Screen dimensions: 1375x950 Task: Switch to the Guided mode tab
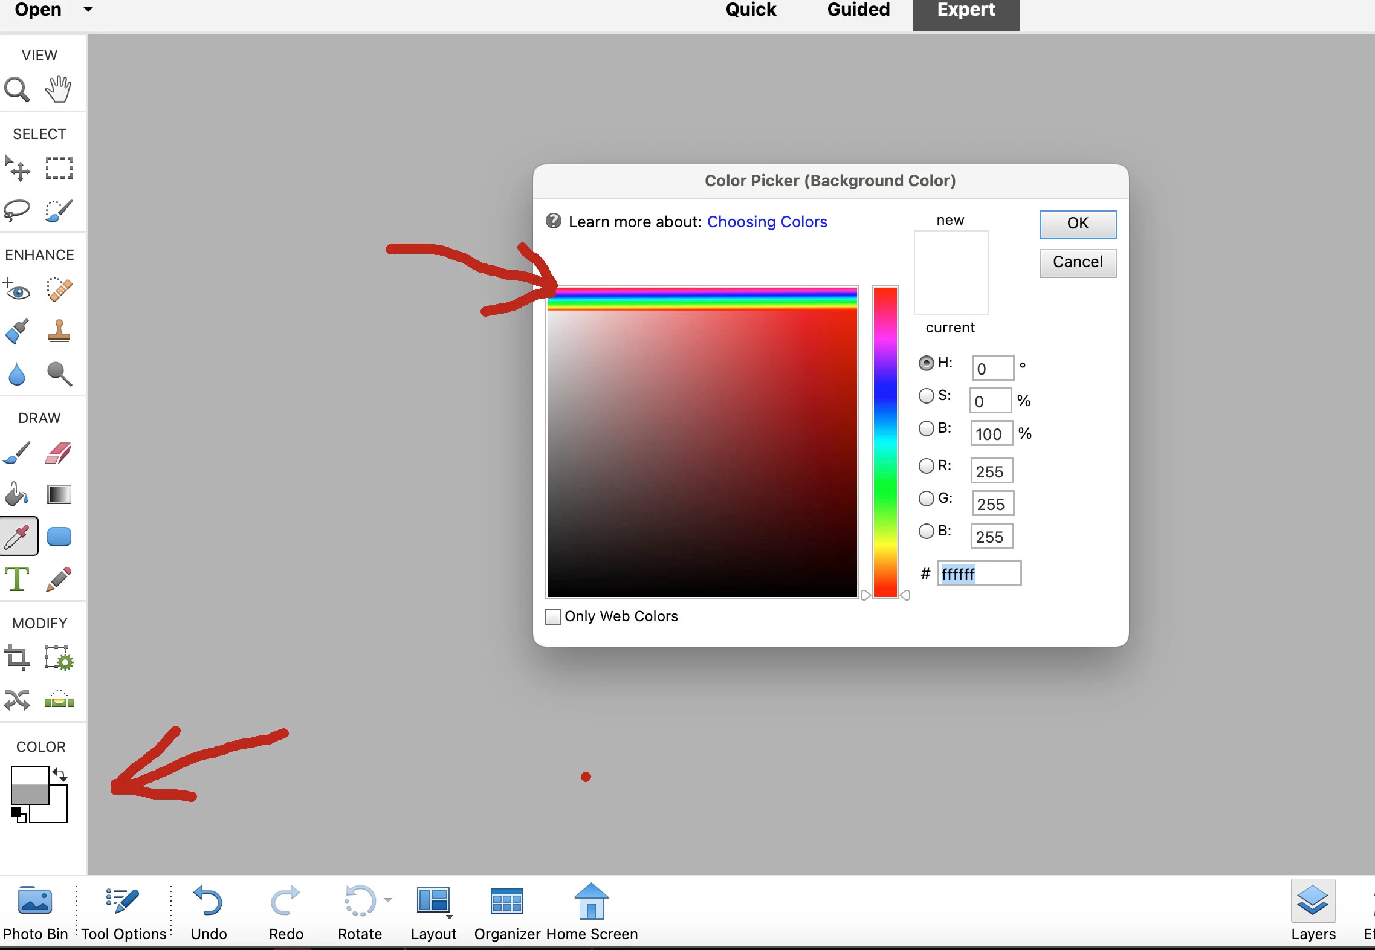858,10
